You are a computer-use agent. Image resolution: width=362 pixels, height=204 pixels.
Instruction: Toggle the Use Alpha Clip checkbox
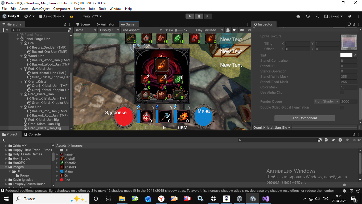[342, 92]
